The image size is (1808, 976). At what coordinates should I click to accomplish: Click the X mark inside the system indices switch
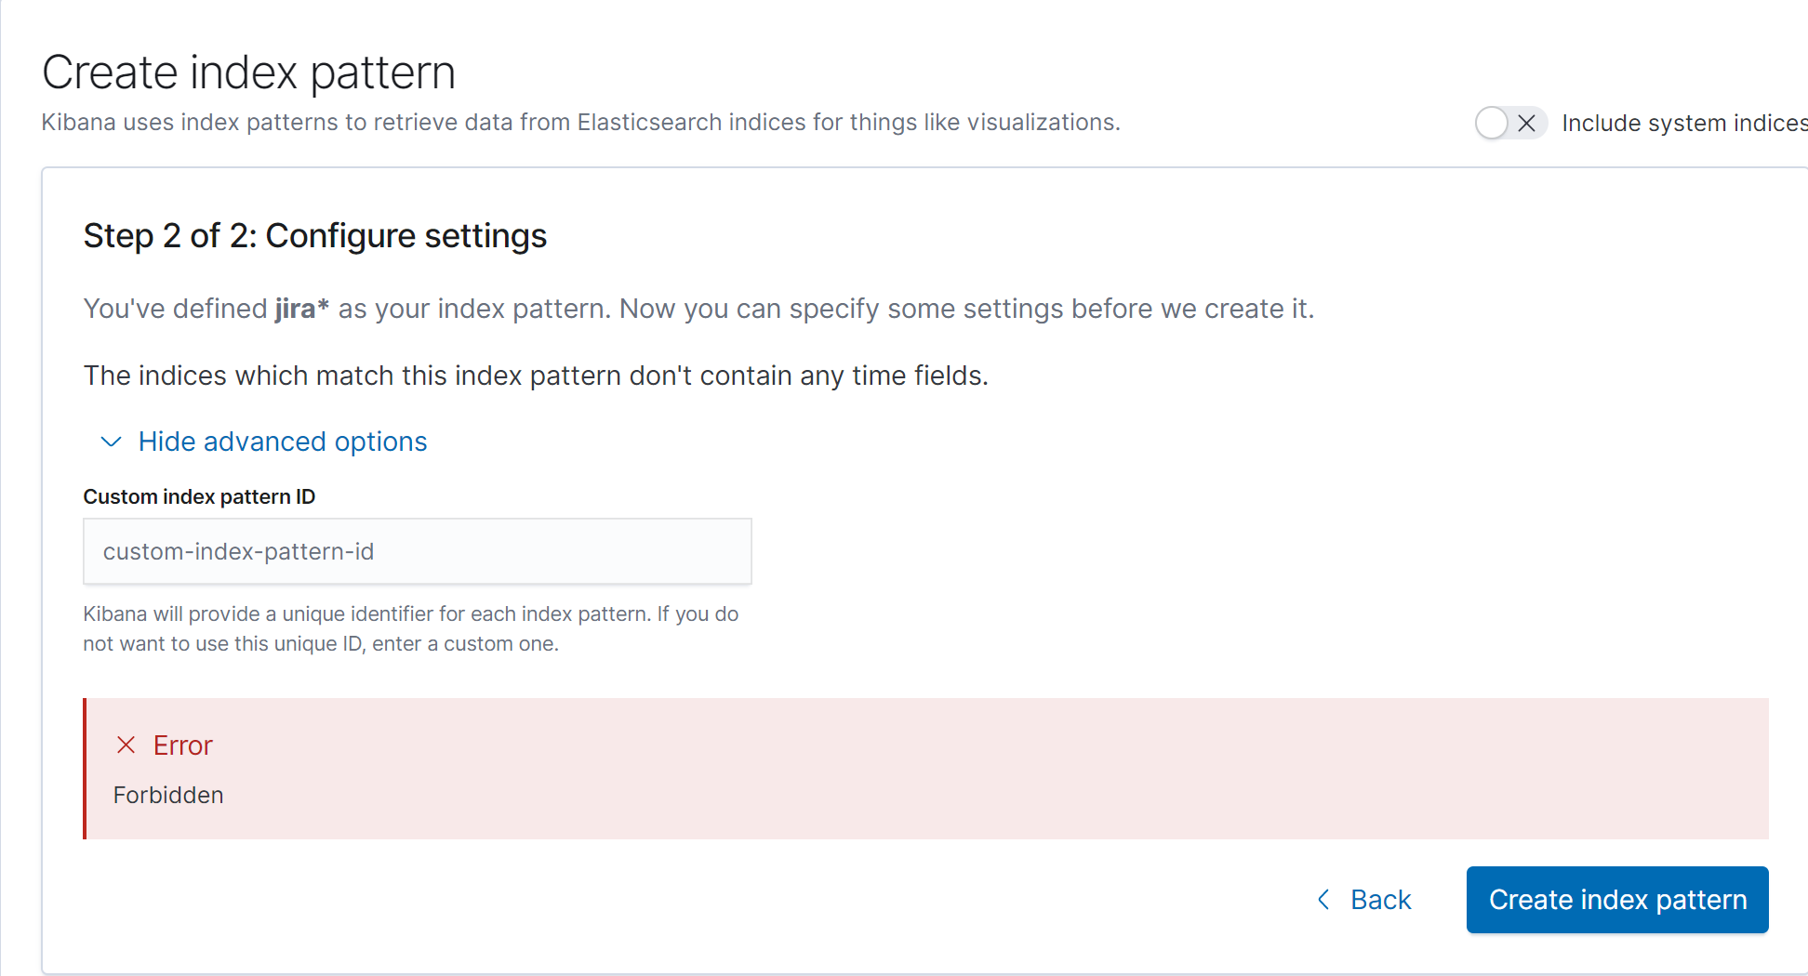click(1526, 123)
